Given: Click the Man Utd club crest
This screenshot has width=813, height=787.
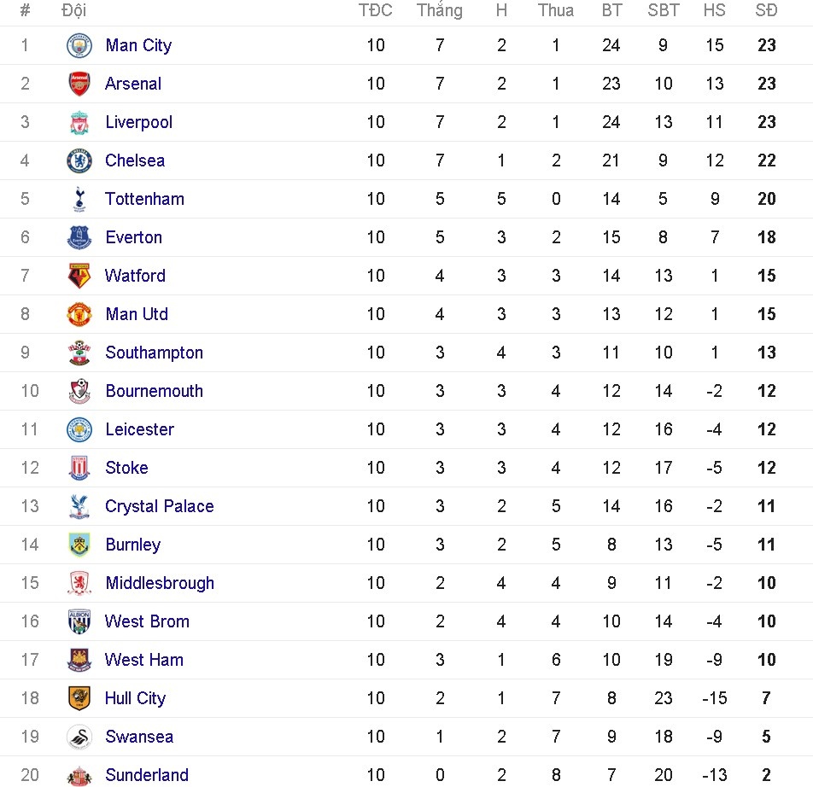Looking at the screenshot, I should 79,314.
